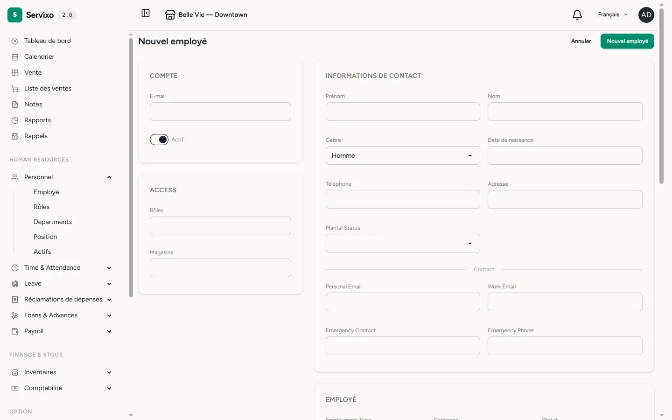The width and height of the screenshot is (672, 420).
Task: Focus the Nom field
Action: pos(565,112)
